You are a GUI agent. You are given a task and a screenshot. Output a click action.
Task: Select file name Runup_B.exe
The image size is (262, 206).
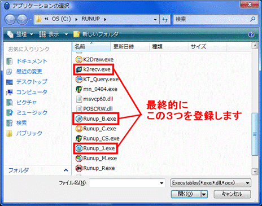(99, 119)
